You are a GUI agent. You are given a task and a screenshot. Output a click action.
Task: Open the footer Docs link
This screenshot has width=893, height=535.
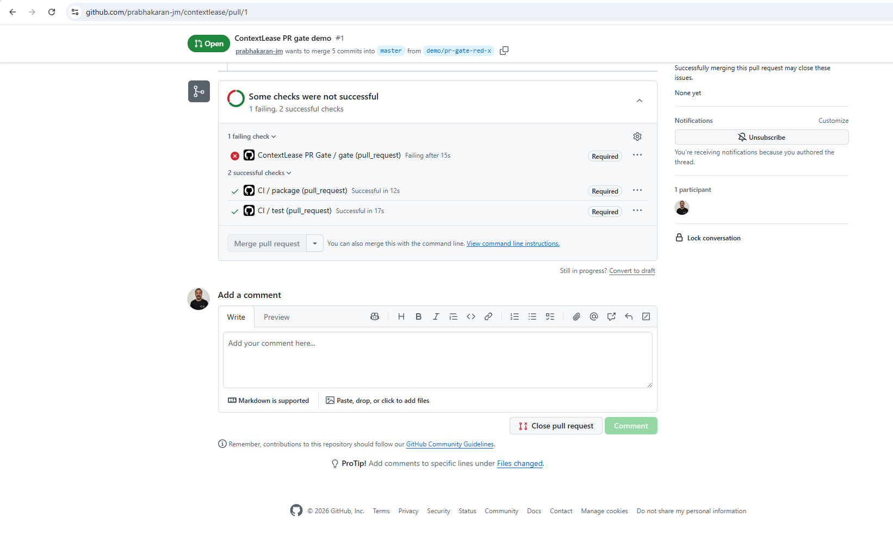pos(534,511)
